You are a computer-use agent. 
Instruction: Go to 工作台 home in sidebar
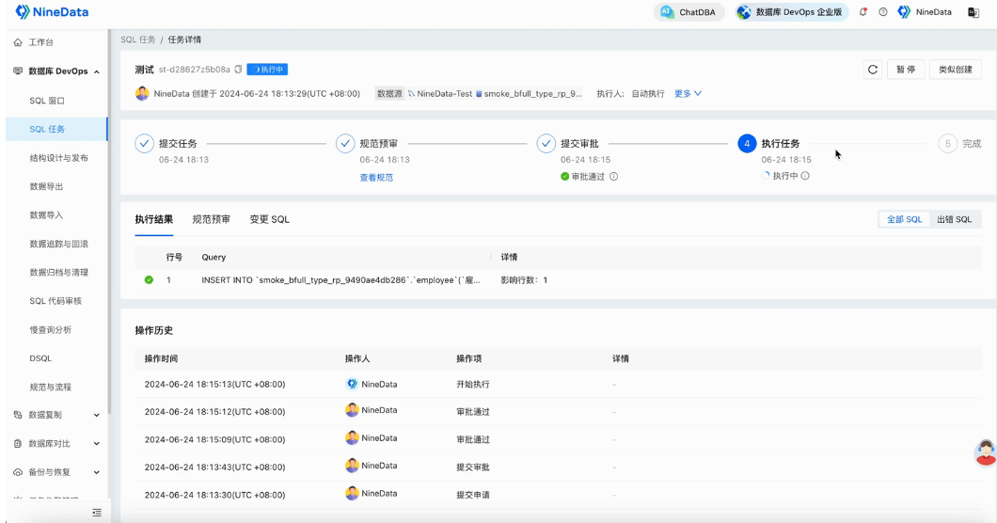coord(41,42)
